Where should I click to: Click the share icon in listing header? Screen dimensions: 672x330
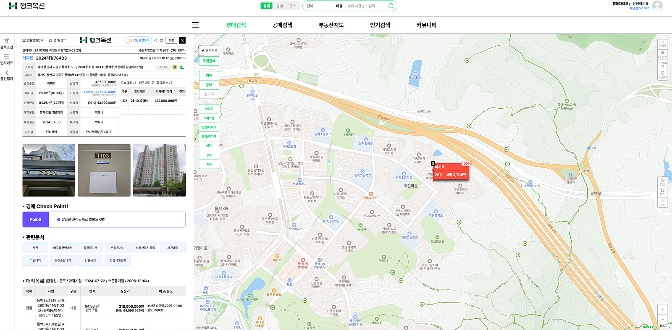point(155,40)
